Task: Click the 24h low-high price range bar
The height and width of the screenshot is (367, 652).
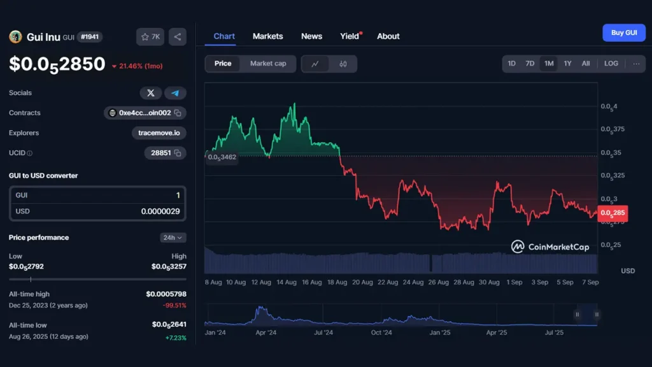Action: point(97,279)
